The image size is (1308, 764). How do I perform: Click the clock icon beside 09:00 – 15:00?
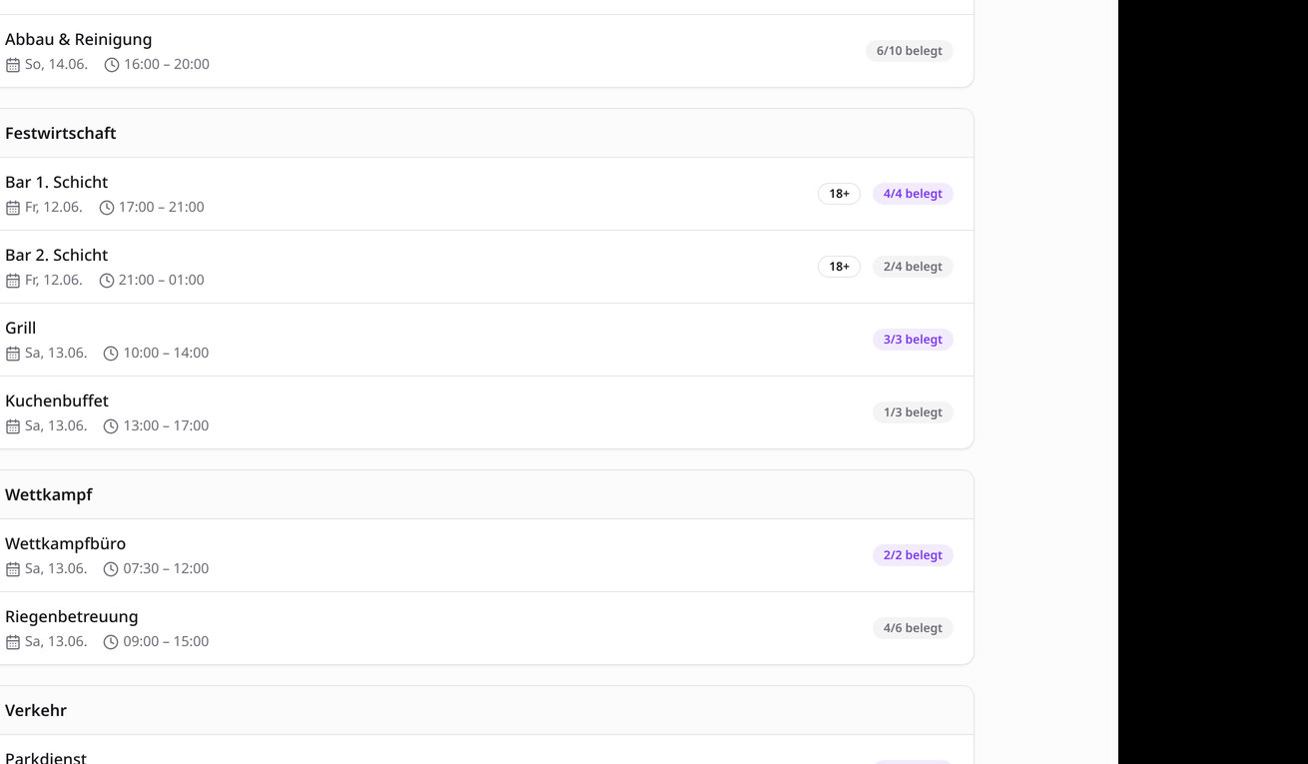coord(111,642)
